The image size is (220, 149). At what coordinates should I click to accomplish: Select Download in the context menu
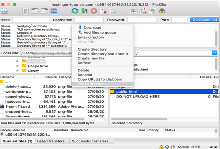(x=92, y=28)
